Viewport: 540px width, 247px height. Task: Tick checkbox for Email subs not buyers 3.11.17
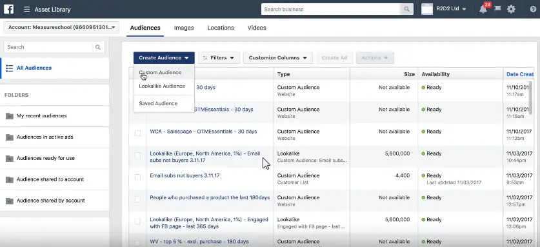(138, 177)
